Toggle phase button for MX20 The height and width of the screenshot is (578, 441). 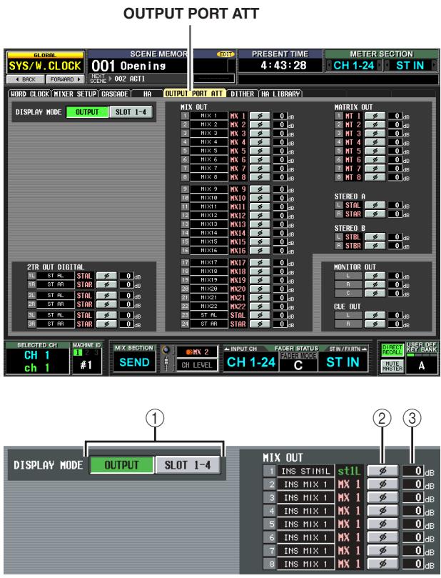click(x=260, y=289)
